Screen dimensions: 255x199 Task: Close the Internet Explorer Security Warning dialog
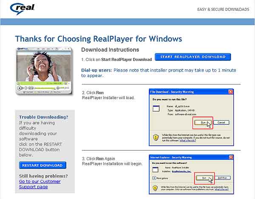point(230,157)
